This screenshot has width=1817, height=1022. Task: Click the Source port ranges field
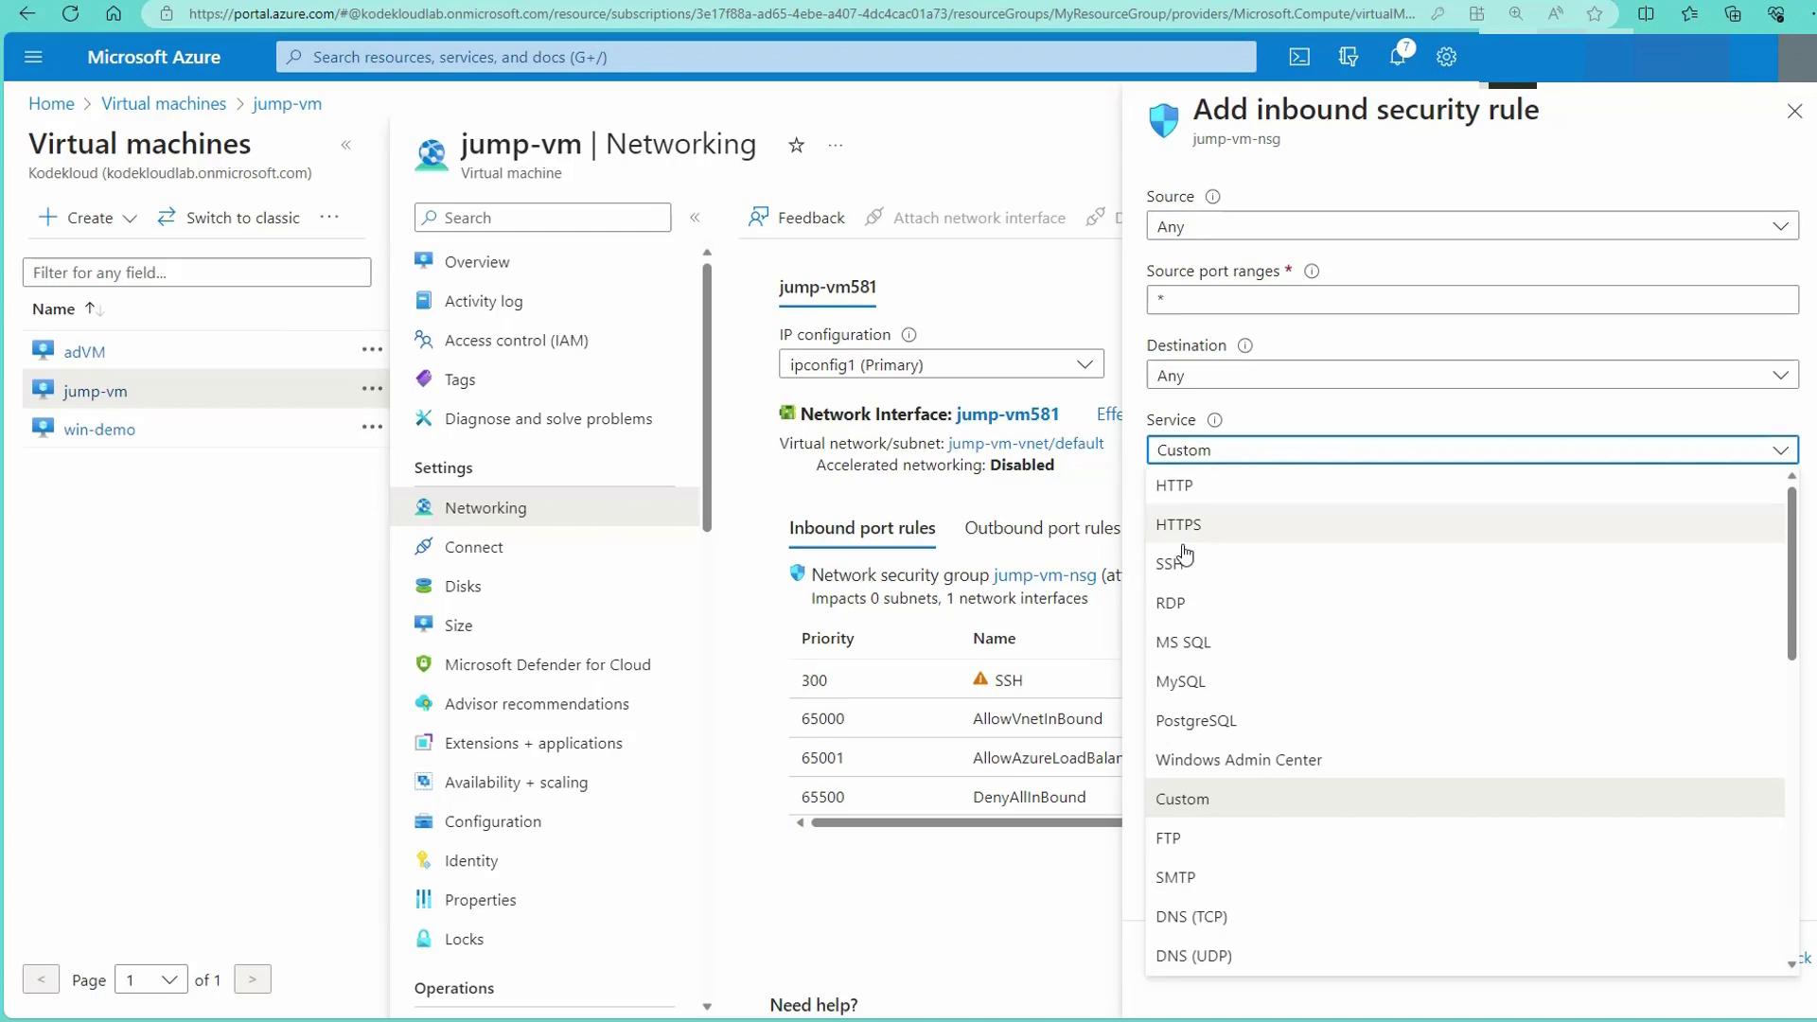(1472, 300)
